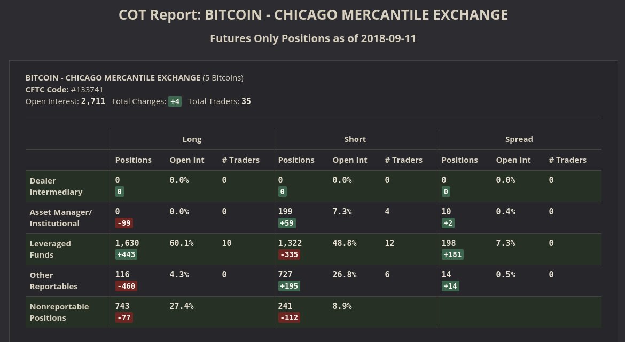
Task: Click the Other Reportables row label
Action: coord(54,281)
